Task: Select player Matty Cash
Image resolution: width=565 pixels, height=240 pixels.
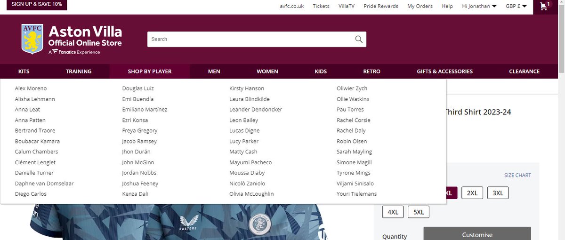Action: (x=243, y=152)
